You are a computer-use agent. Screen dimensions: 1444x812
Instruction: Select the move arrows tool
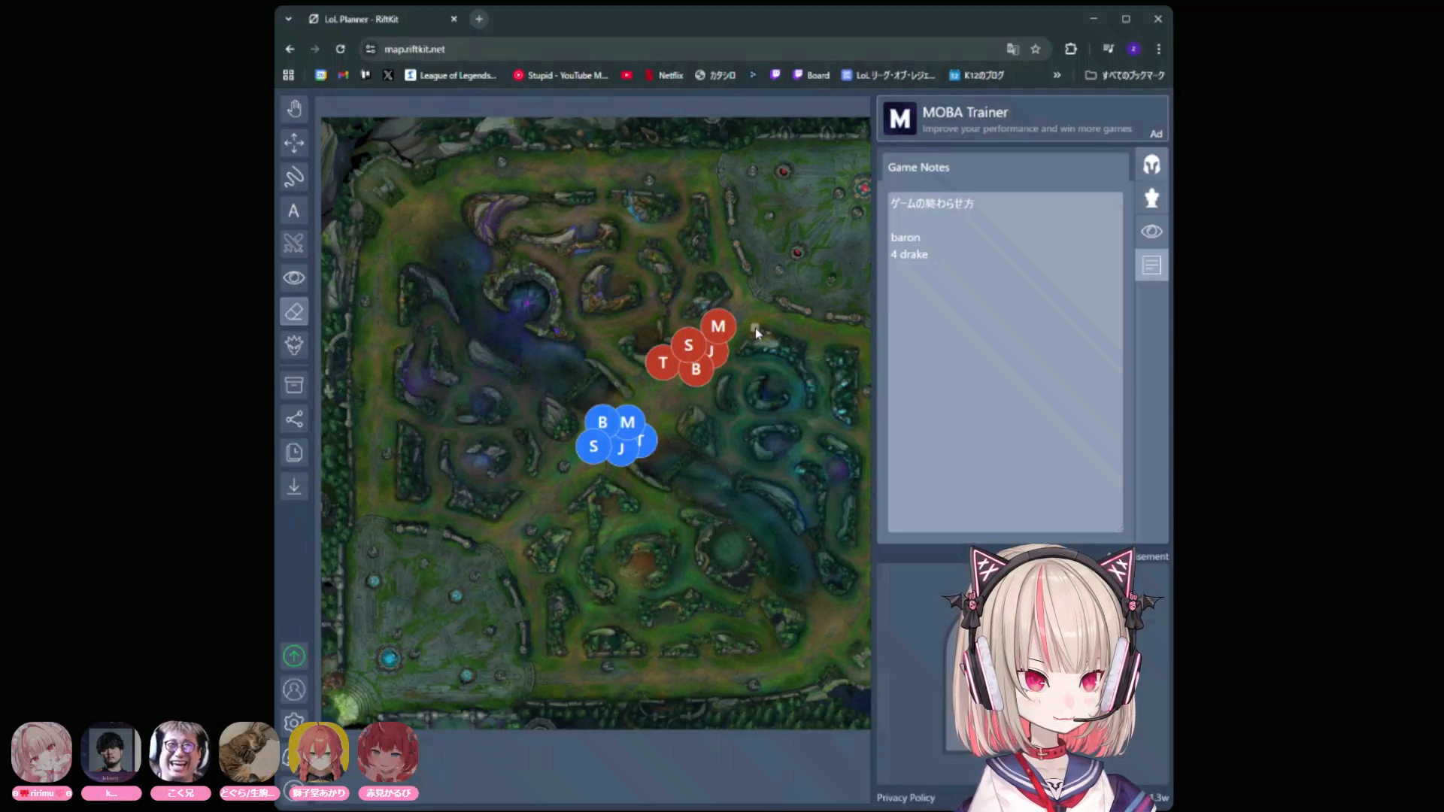click(x=294, y=143)
